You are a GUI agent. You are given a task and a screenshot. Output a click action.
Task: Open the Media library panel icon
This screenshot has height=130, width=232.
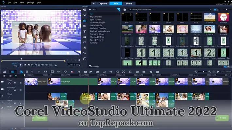(x=85, y=10)
